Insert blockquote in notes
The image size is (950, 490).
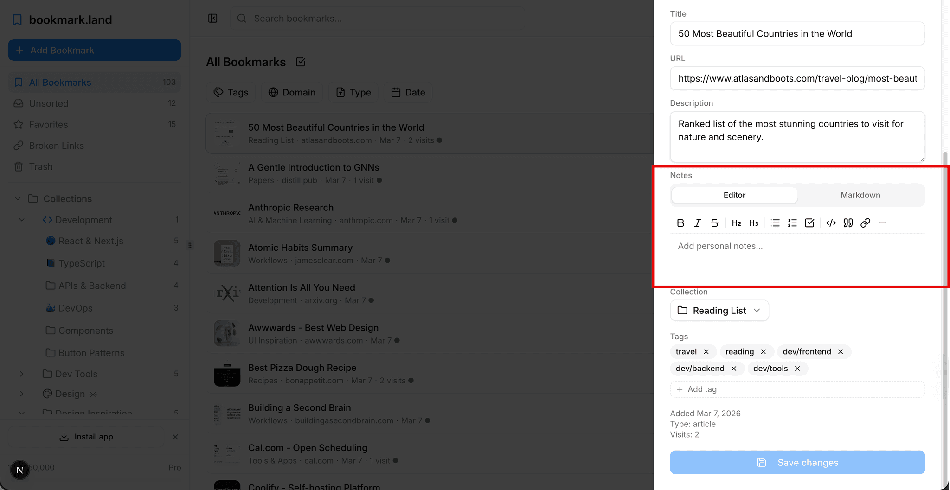point(848,223)
